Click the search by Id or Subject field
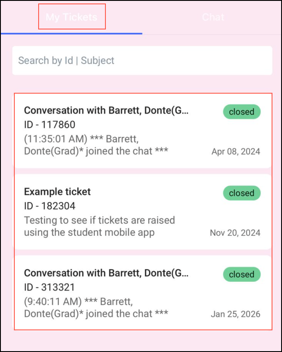The image size is (282, 352). click(x=141, y=60)
